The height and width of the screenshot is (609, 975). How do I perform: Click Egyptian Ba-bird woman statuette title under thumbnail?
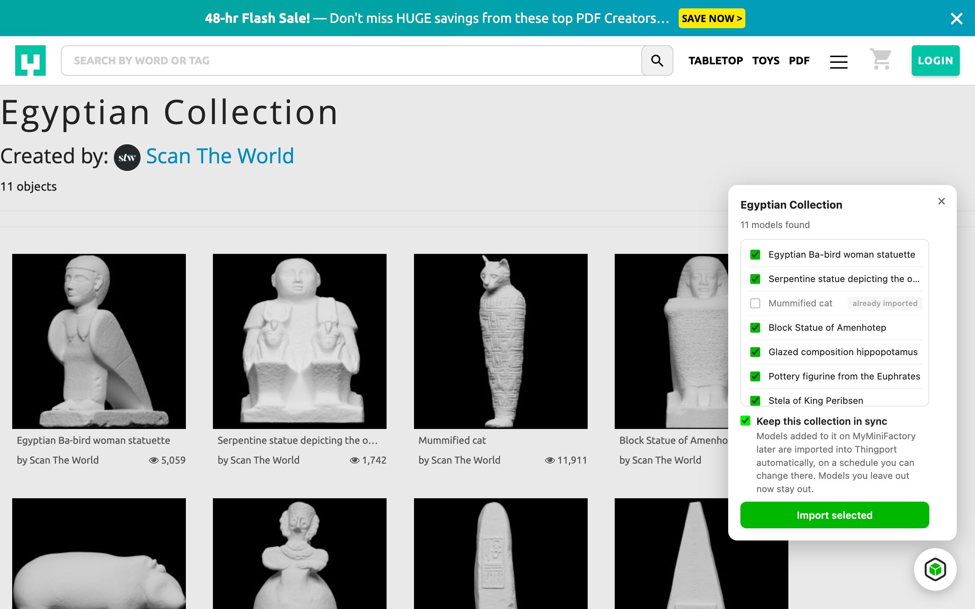click(93, 440)
